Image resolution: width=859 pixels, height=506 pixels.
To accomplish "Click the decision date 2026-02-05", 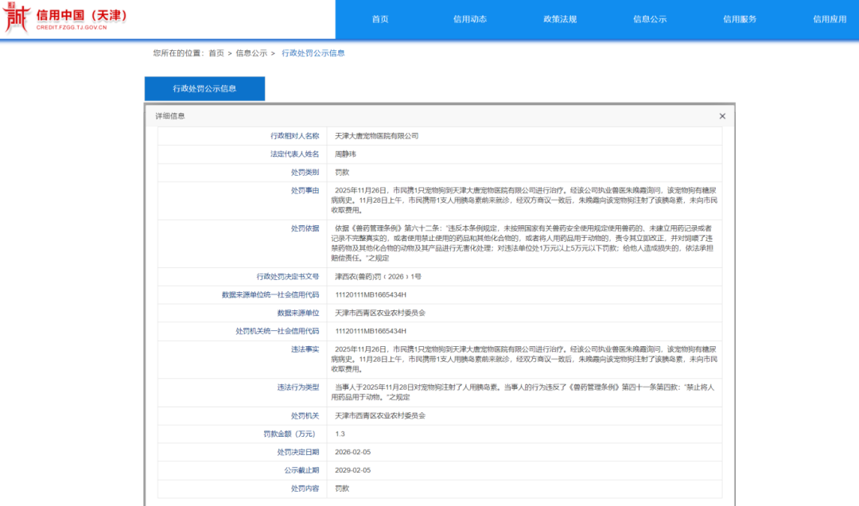I will tap(352, 452).
